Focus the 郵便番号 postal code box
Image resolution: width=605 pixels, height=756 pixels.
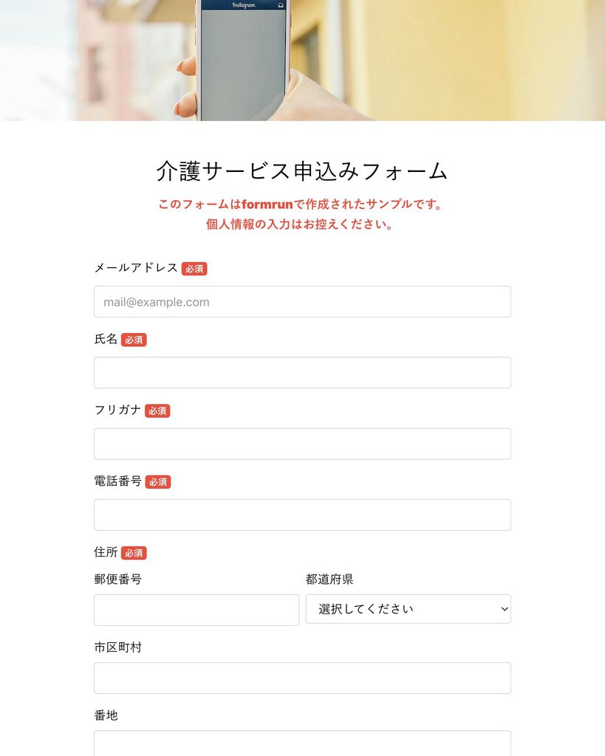coord(196,610)
